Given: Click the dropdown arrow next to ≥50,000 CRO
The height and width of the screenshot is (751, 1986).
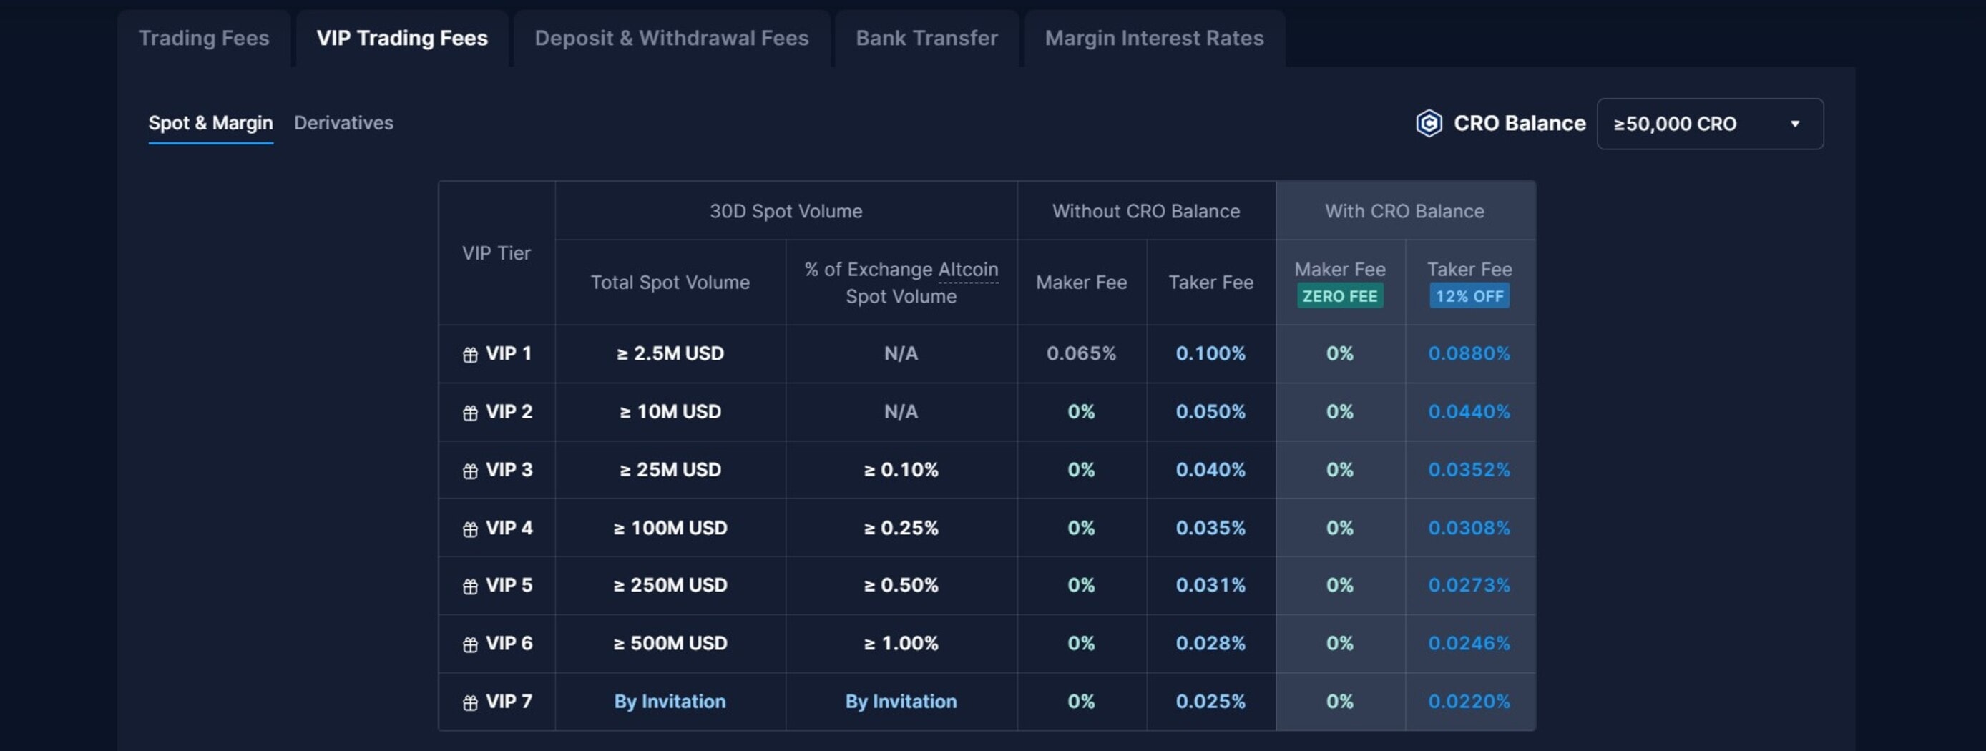Looking at the screenshot, I should [1795, 123].
